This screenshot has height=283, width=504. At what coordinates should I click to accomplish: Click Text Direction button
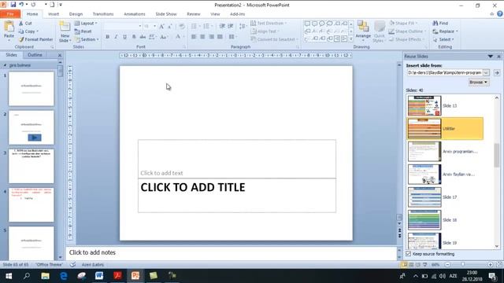click(x=269, y=23)
